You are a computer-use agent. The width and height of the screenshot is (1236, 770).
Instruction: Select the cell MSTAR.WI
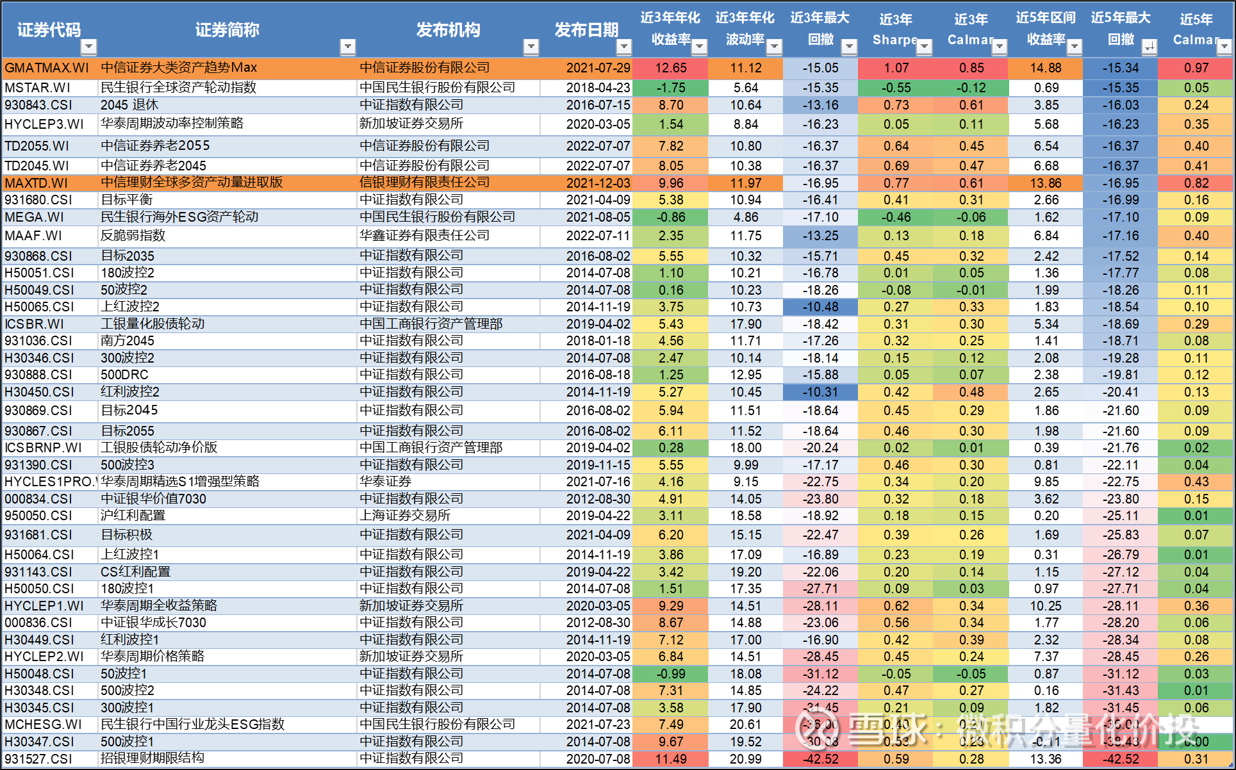pos(50,88)
